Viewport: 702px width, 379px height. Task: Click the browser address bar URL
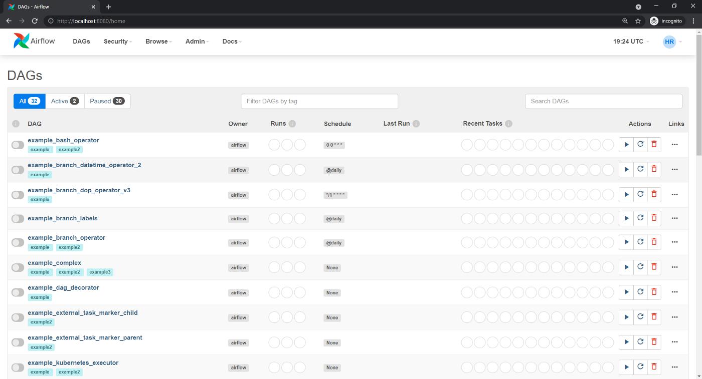tap(91, 21)
